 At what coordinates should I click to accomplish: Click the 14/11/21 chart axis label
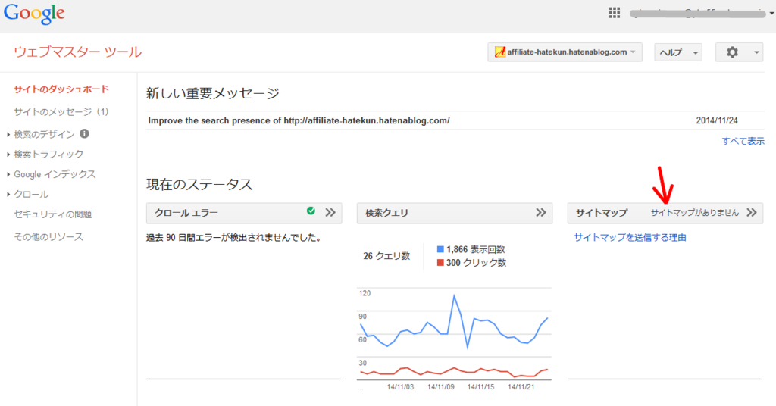pyautogui.click(x=521, y=387)
